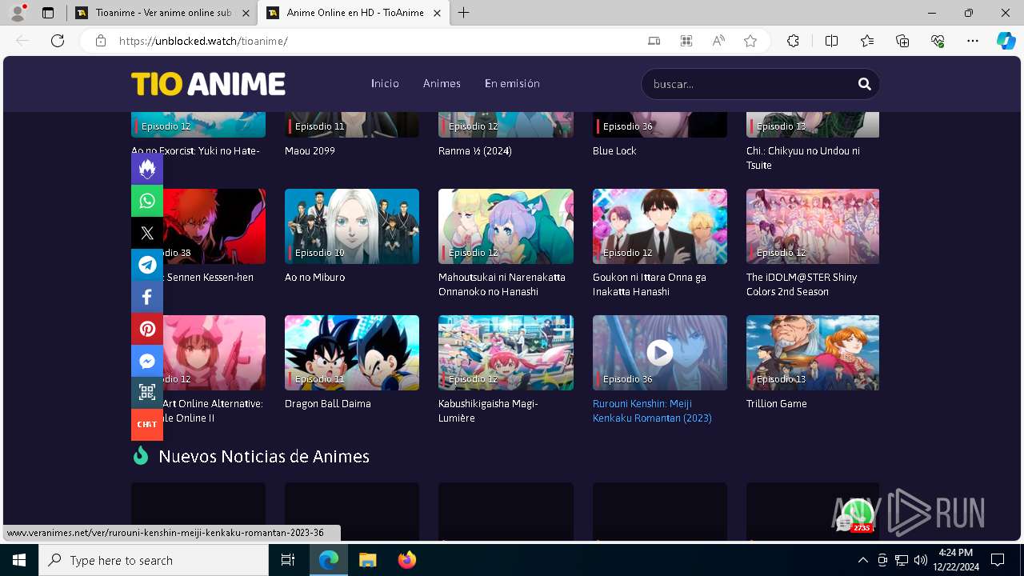Image resolution: width=1024 pixels, height=576 pixels.
Task: Open Windows Start menu
Action: click(x=19, y=560)
